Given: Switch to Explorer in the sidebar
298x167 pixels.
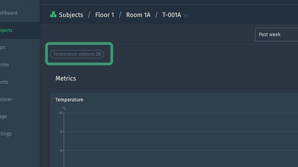Looking at the screenshot, I should tap(6, 99).
